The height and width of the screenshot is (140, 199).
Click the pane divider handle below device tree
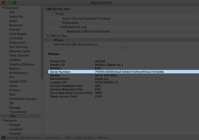(124, 48)
